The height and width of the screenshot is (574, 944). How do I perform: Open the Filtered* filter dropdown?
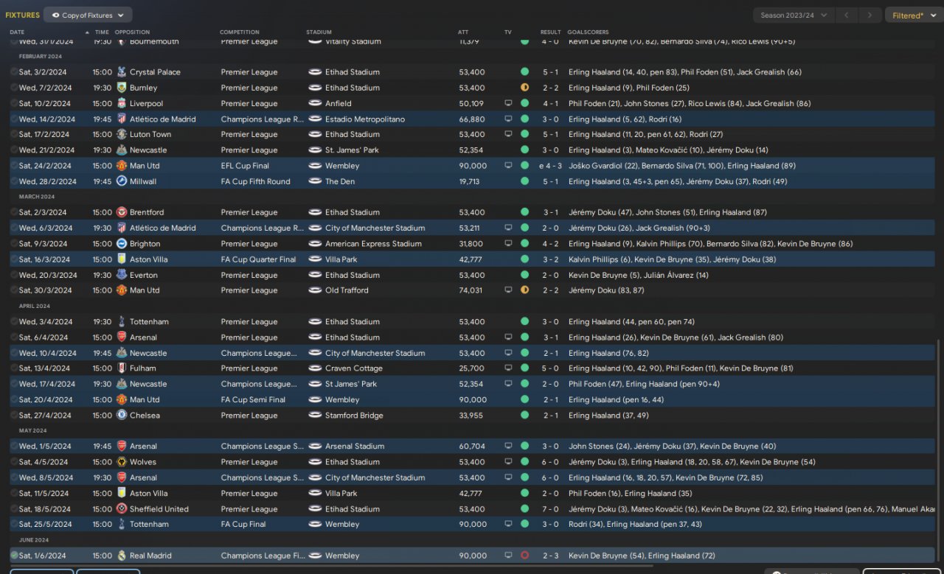(x=913, y=15)
